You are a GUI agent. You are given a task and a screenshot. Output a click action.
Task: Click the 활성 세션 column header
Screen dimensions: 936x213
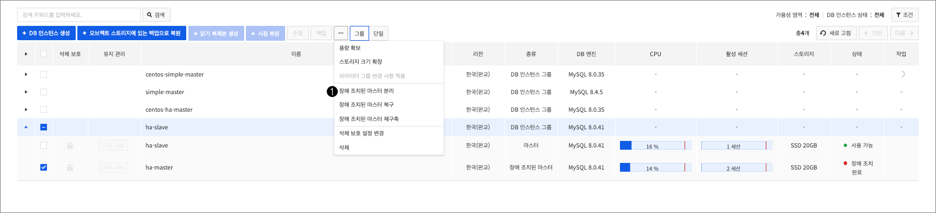click(737, 54)
